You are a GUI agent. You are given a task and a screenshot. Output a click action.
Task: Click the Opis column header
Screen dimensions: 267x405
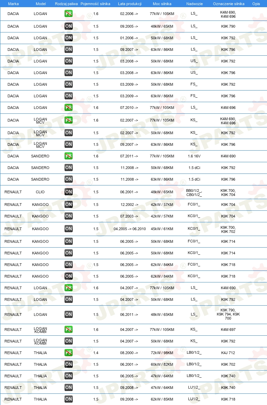256,4
